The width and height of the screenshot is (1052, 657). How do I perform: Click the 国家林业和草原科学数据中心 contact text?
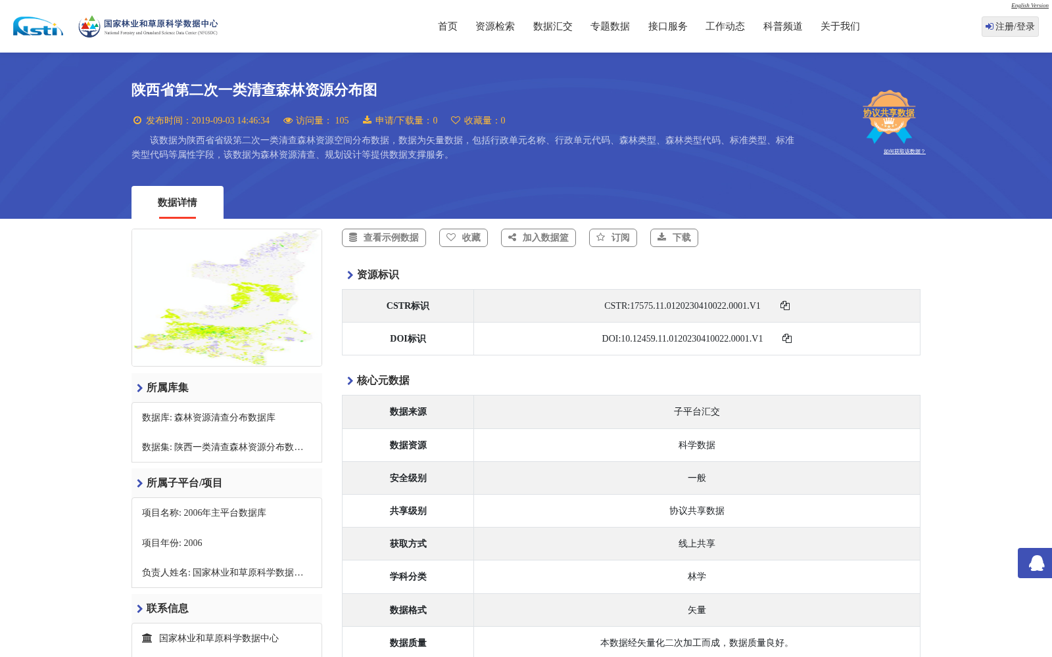(219, 639)
